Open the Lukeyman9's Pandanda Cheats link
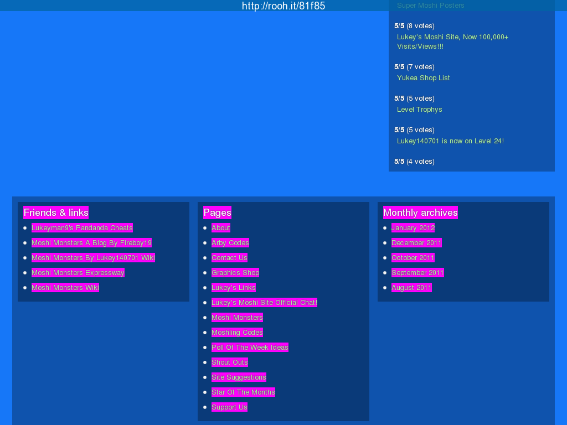This screenshot has height=425, width=567. coord(82,228)
